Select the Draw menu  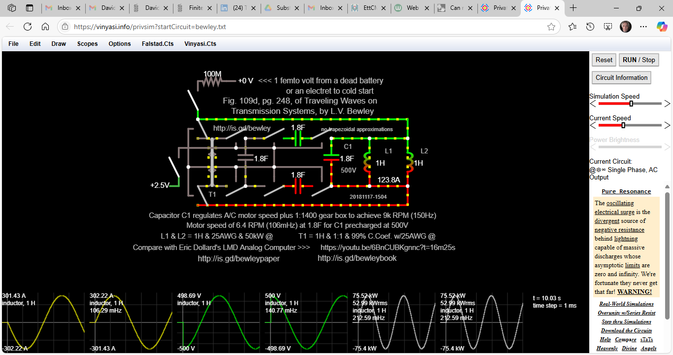click(59, 44)
